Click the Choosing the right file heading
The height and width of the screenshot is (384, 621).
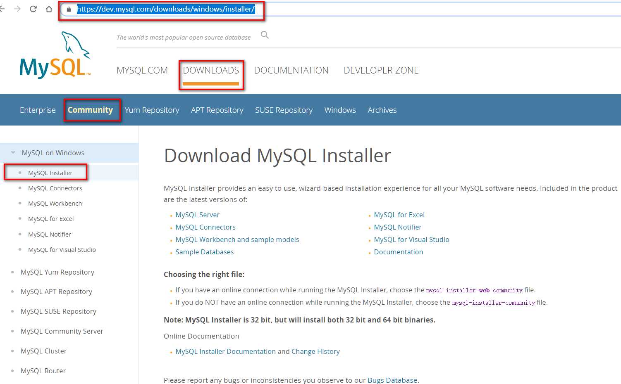pos(204,275)
